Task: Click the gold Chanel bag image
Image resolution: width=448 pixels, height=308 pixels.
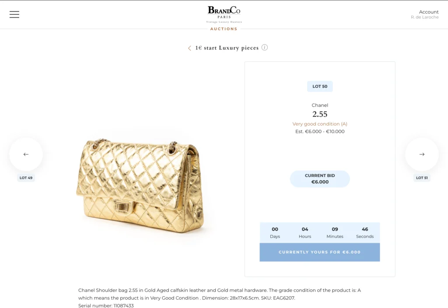Action: tap(140, 185)
